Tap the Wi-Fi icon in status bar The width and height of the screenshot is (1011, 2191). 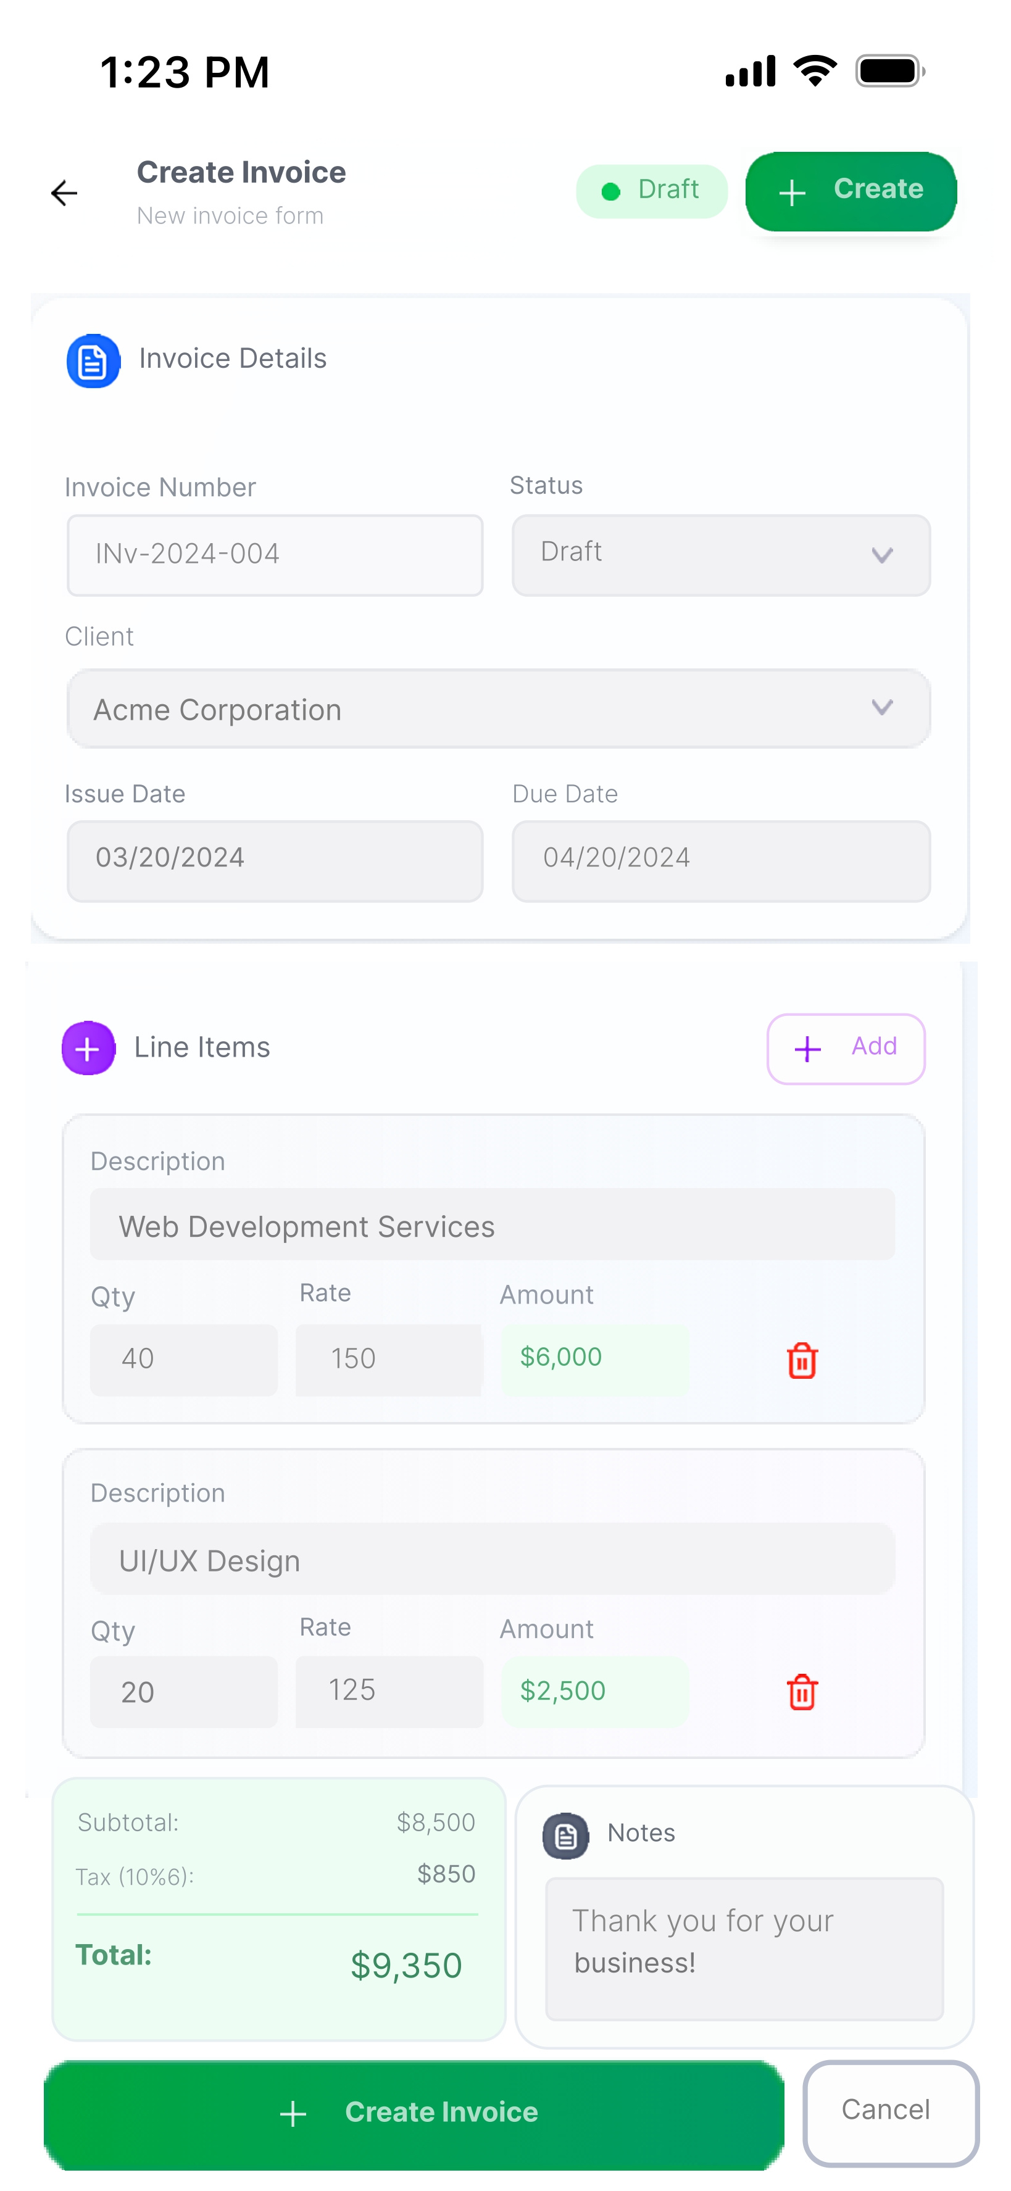click(x=815, y=72)
